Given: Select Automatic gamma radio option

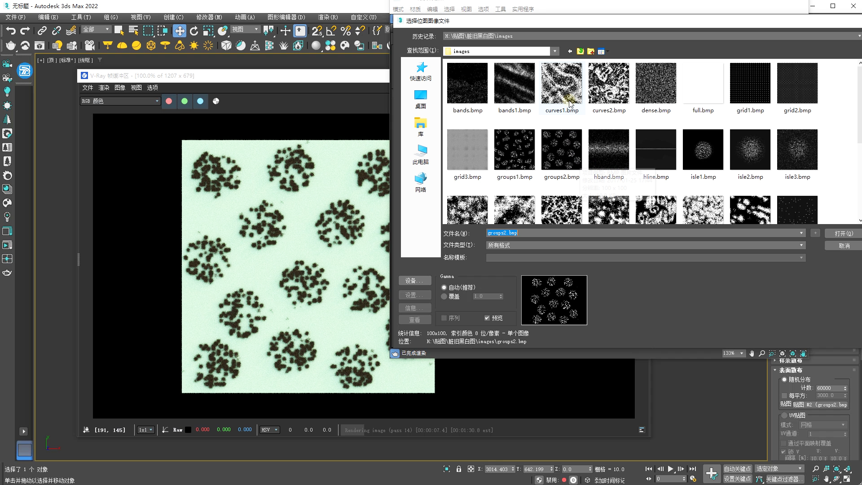Looking at the screenshot, I should click(x=444, y=287).
